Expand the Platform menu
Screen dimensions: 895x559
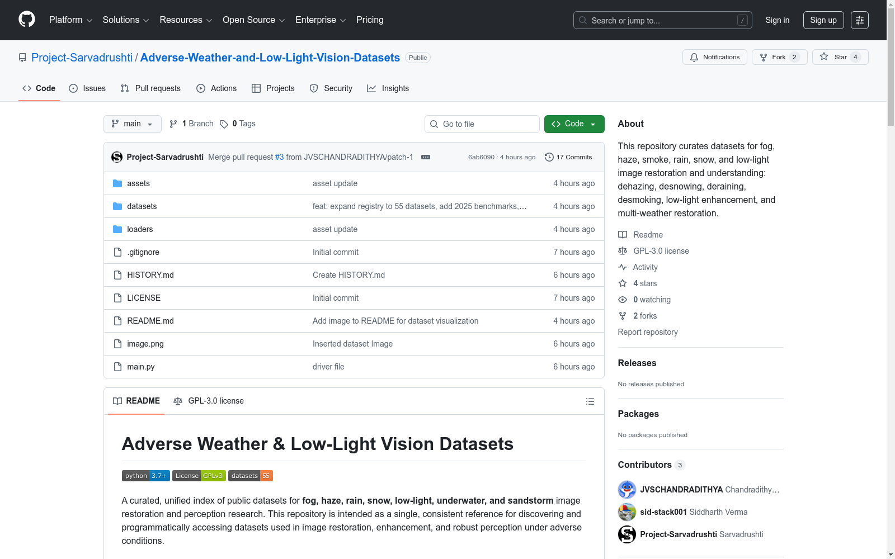coord(70,20)
